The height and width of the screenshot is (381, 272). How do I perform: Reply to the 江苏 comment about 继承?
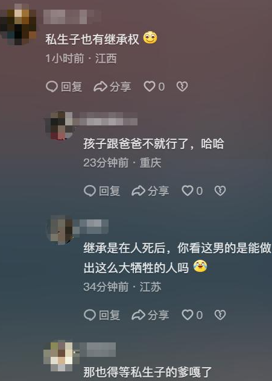point(102,315)
